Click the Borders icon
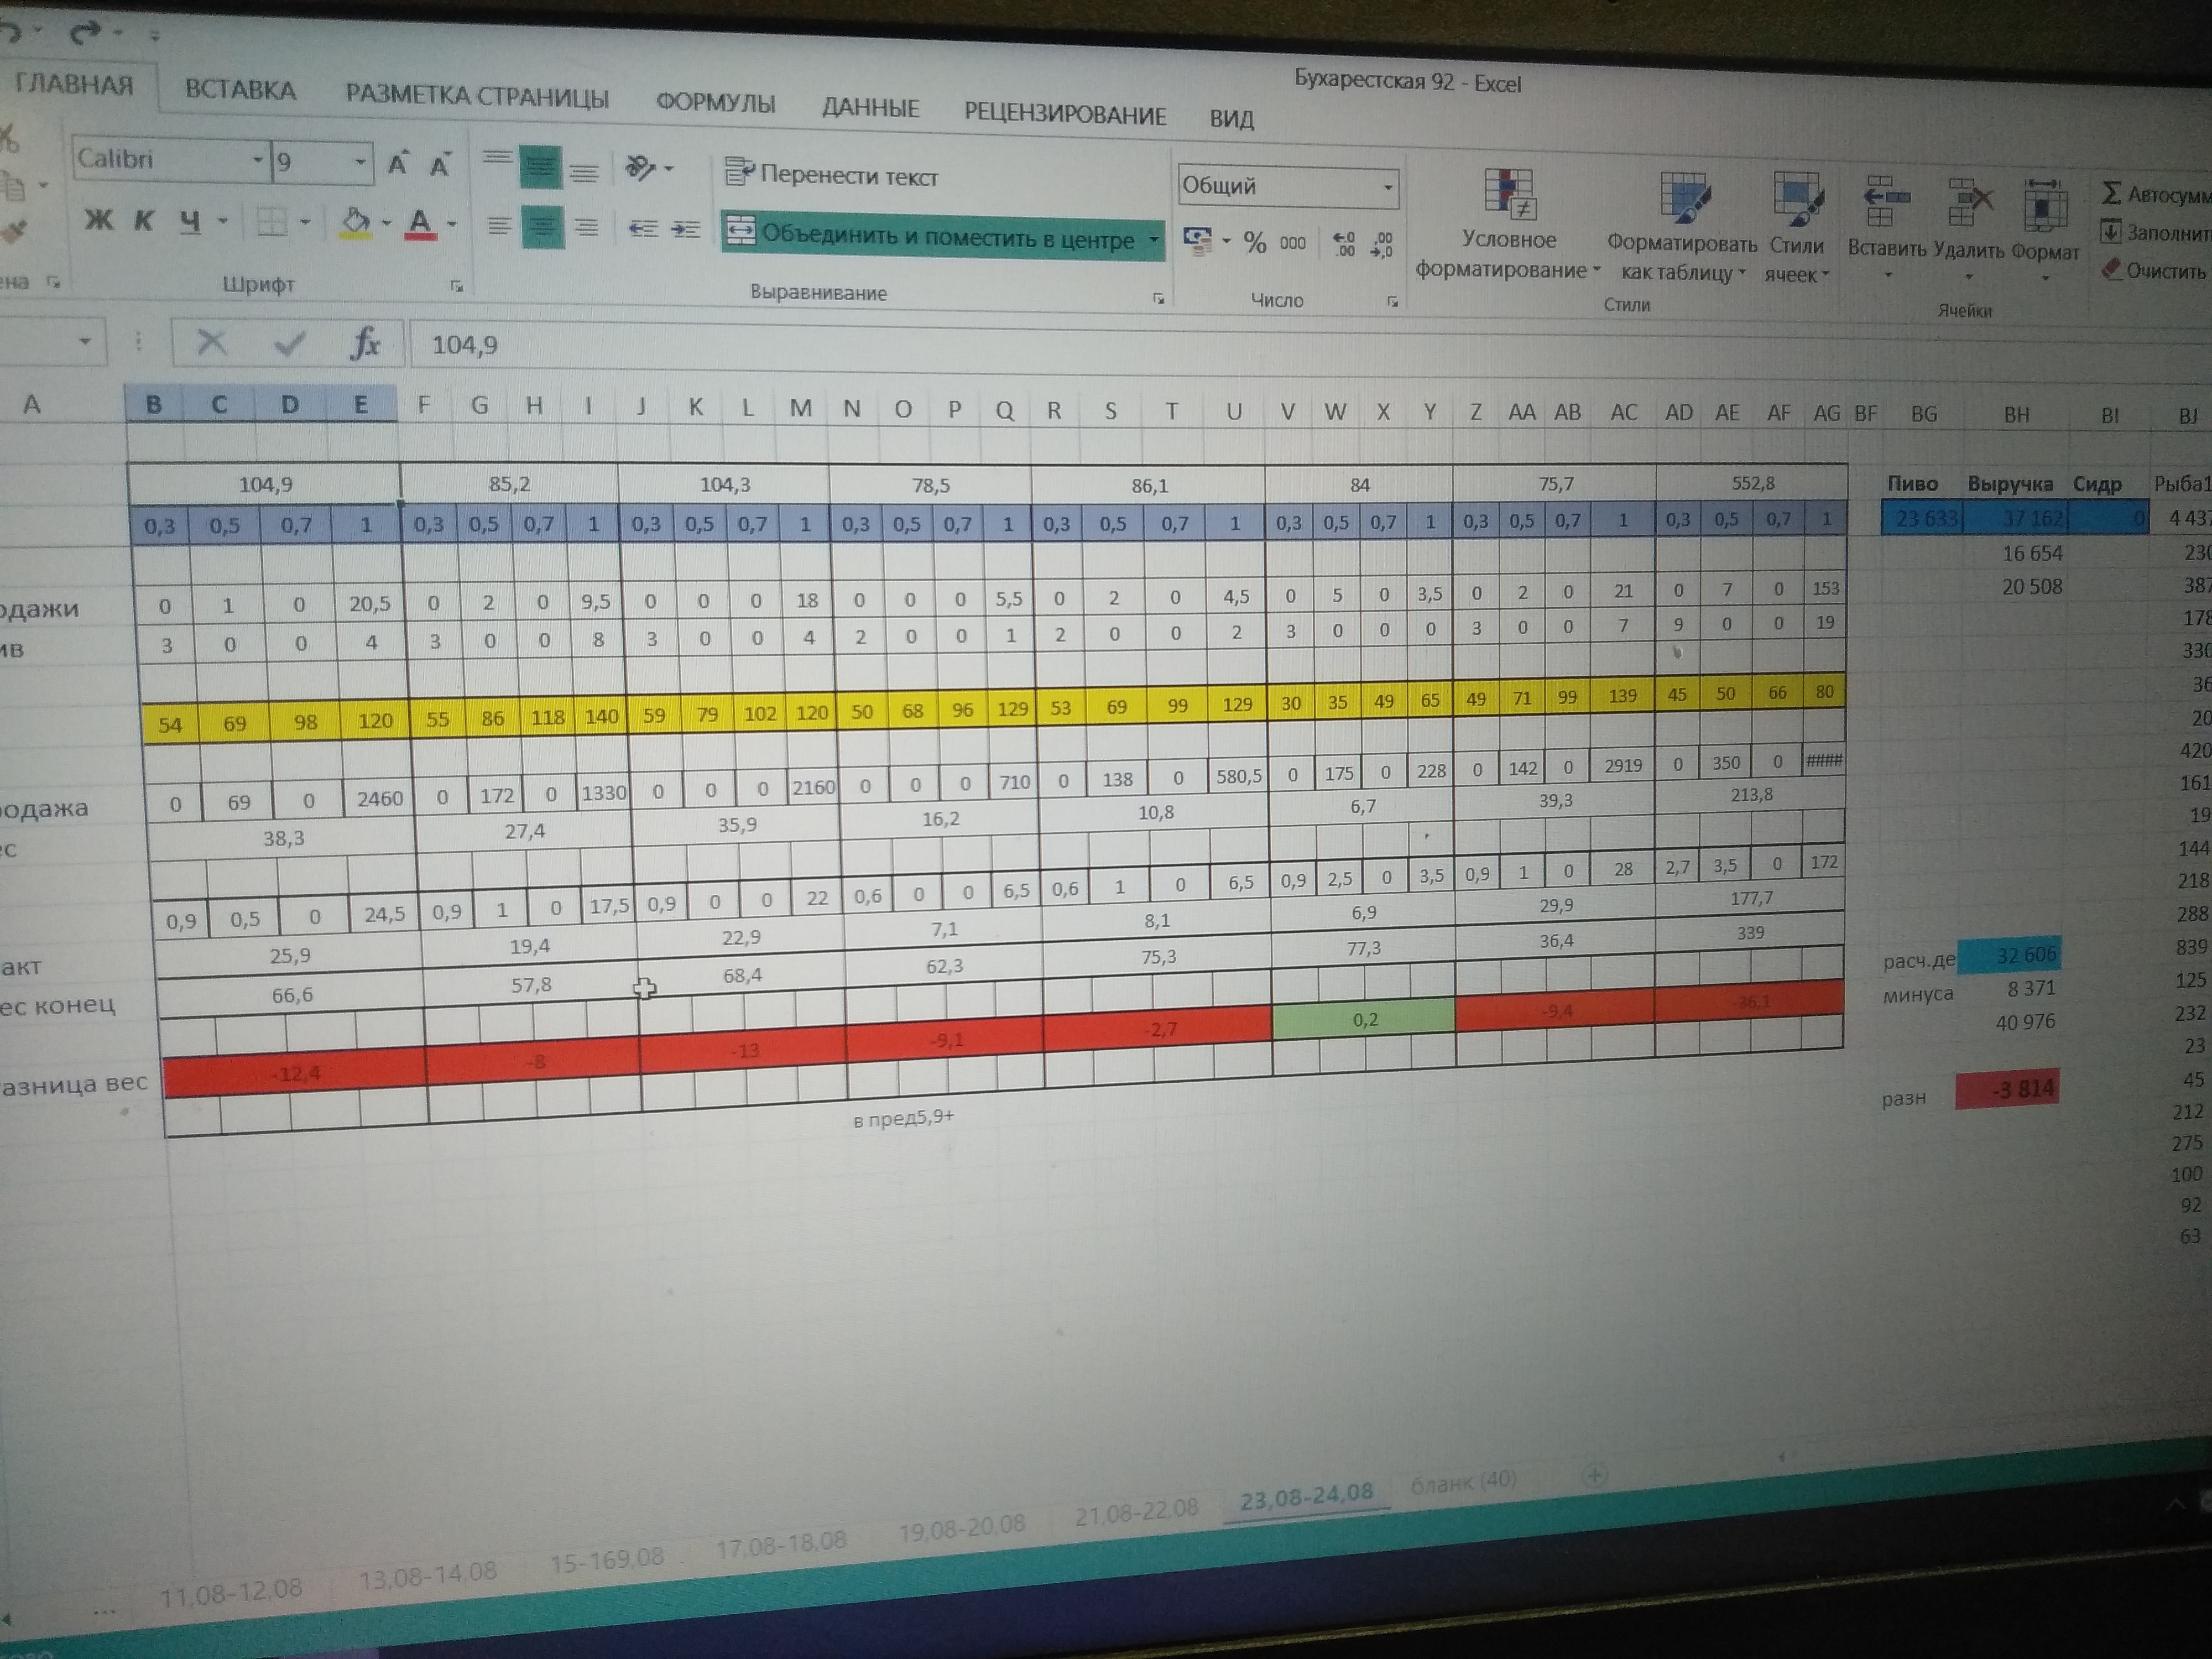Viewport: 2212px width, 1659px height. [x=272, y=222]
